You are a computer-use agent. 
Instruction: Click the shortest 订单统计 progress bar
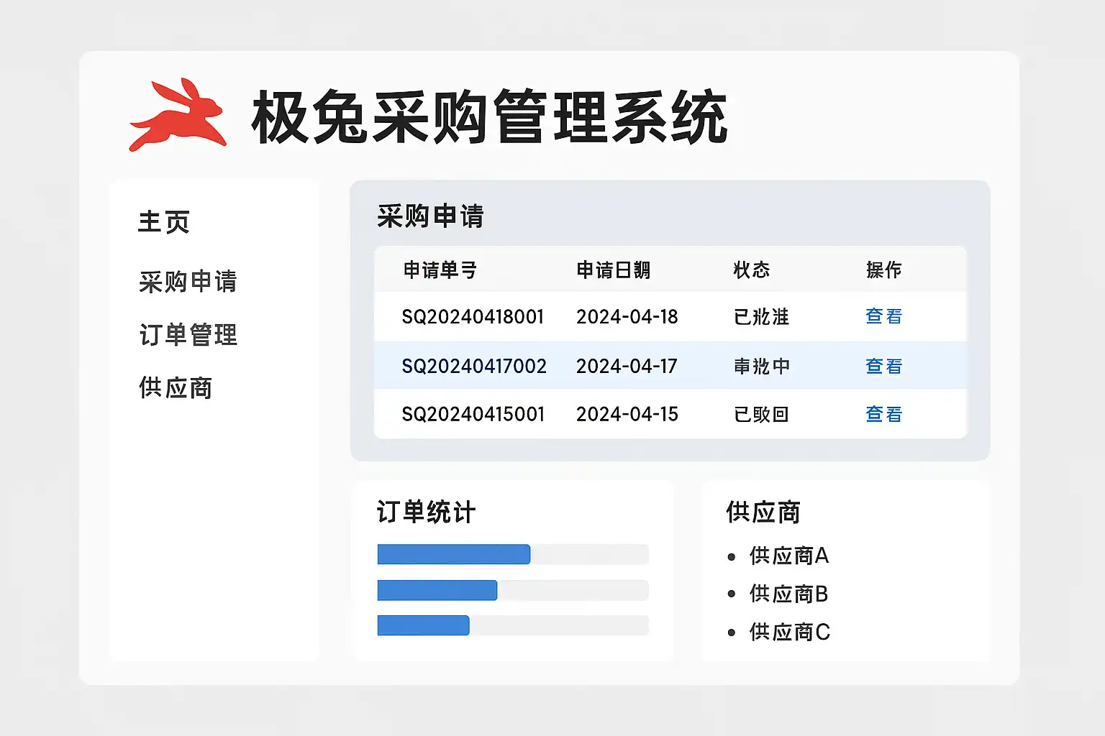(x=513, y=625)
